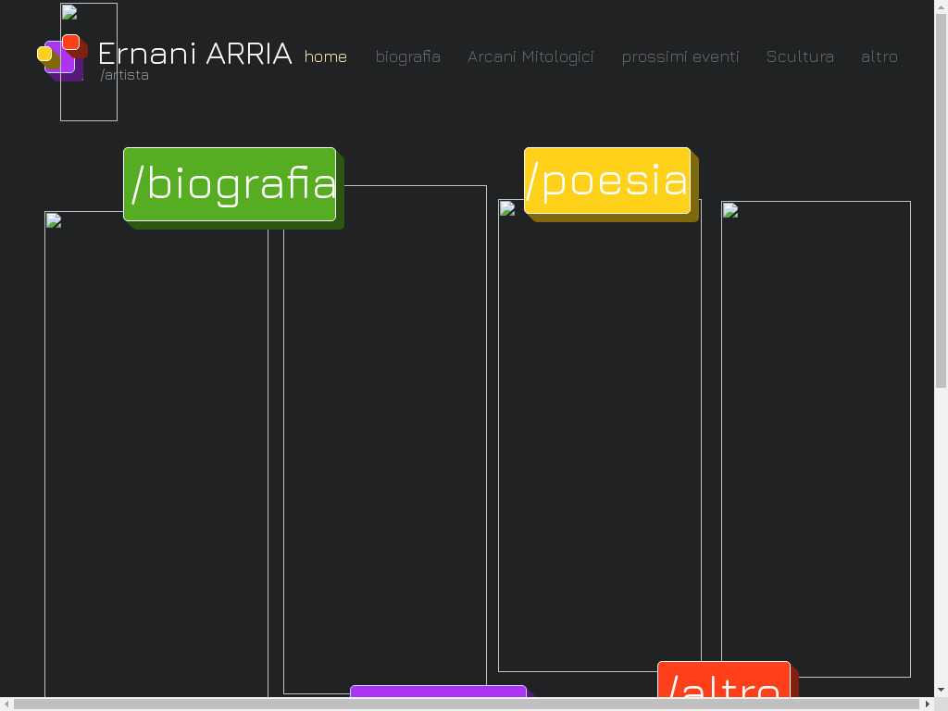This screenshot has width=948, height=711.
Task: Open the biografia navigation menu item
Action: tap(407, 56)
